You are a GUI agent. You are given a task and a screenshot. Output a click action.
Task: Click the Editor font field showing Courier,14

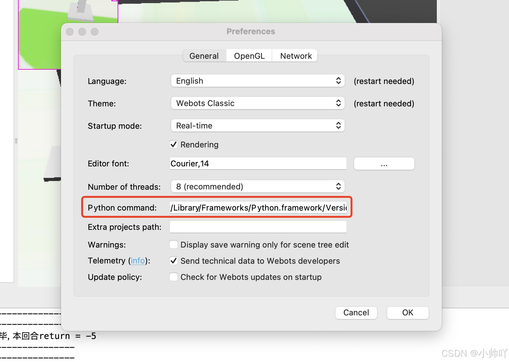[x=258, y=164]
